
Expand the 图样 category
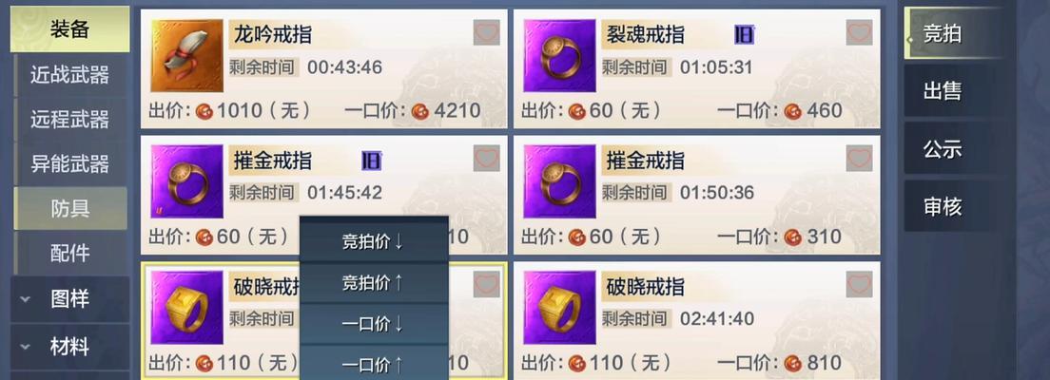69,299
